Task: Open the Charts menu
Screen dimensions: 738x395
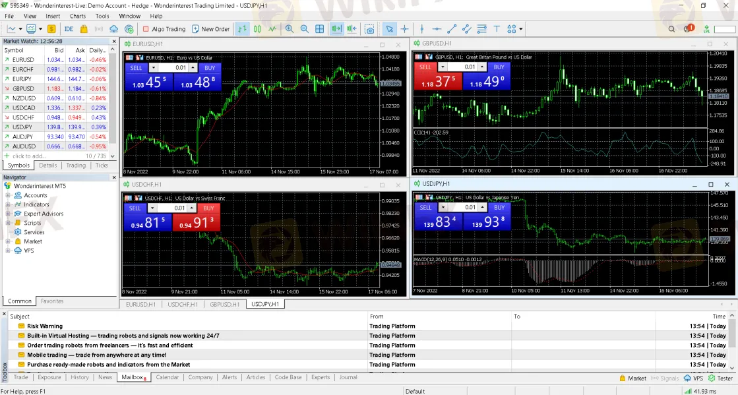Action: click(x=77, y=16)
